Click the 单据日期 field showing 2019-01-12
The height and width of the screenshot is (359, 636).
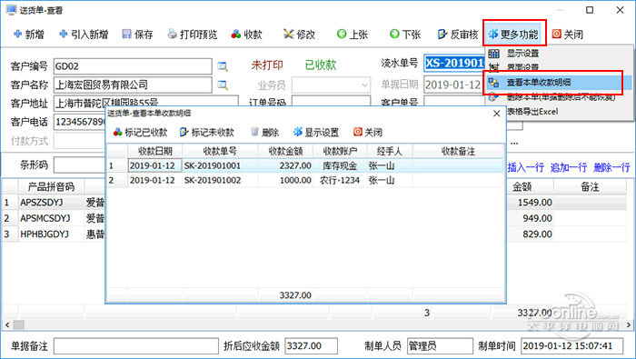453,85
